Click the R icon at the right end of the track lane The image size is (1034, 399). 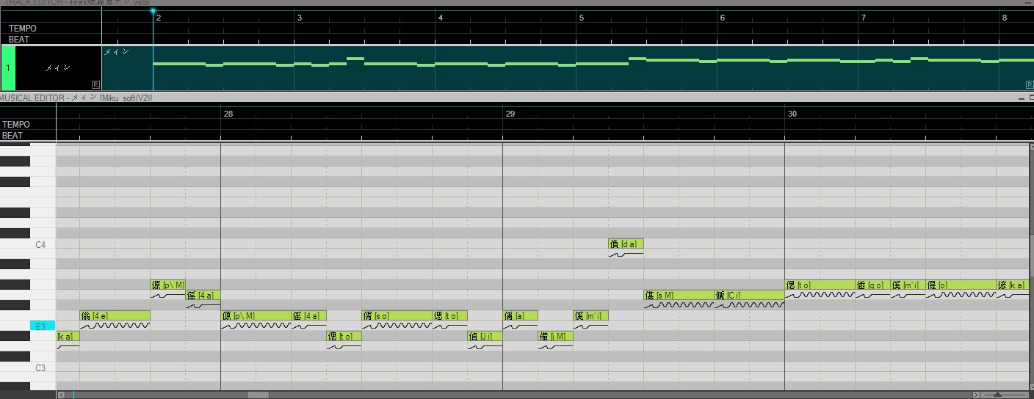click(x=1030, y=85)
